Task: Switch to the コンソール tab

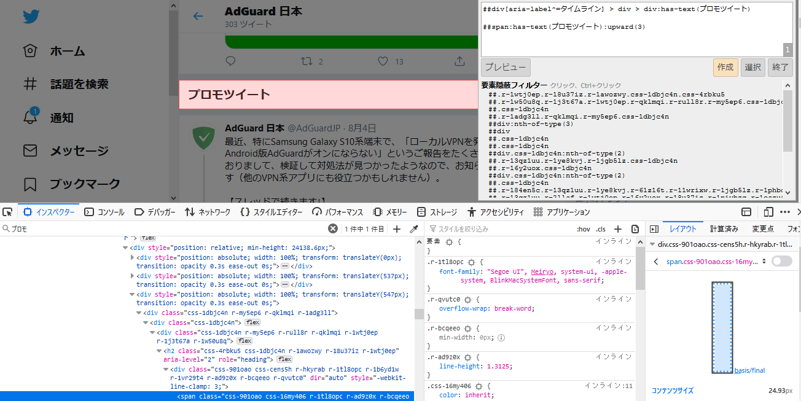Action: (106, 211)
